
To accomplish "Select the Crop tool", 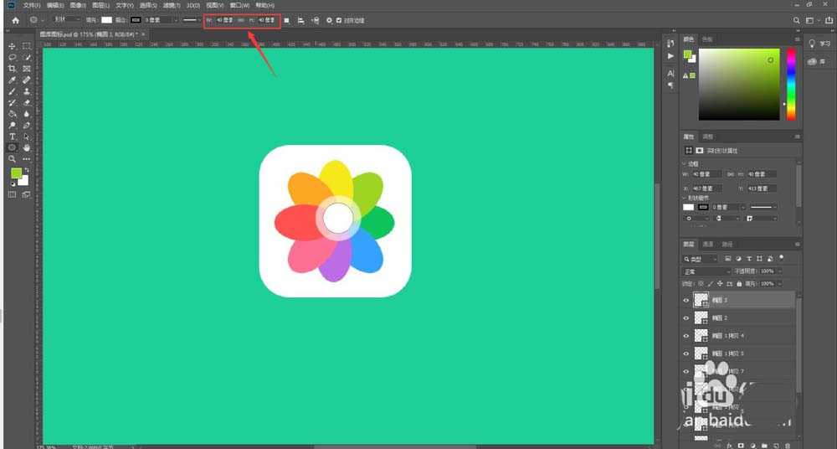I will [13, 69].
